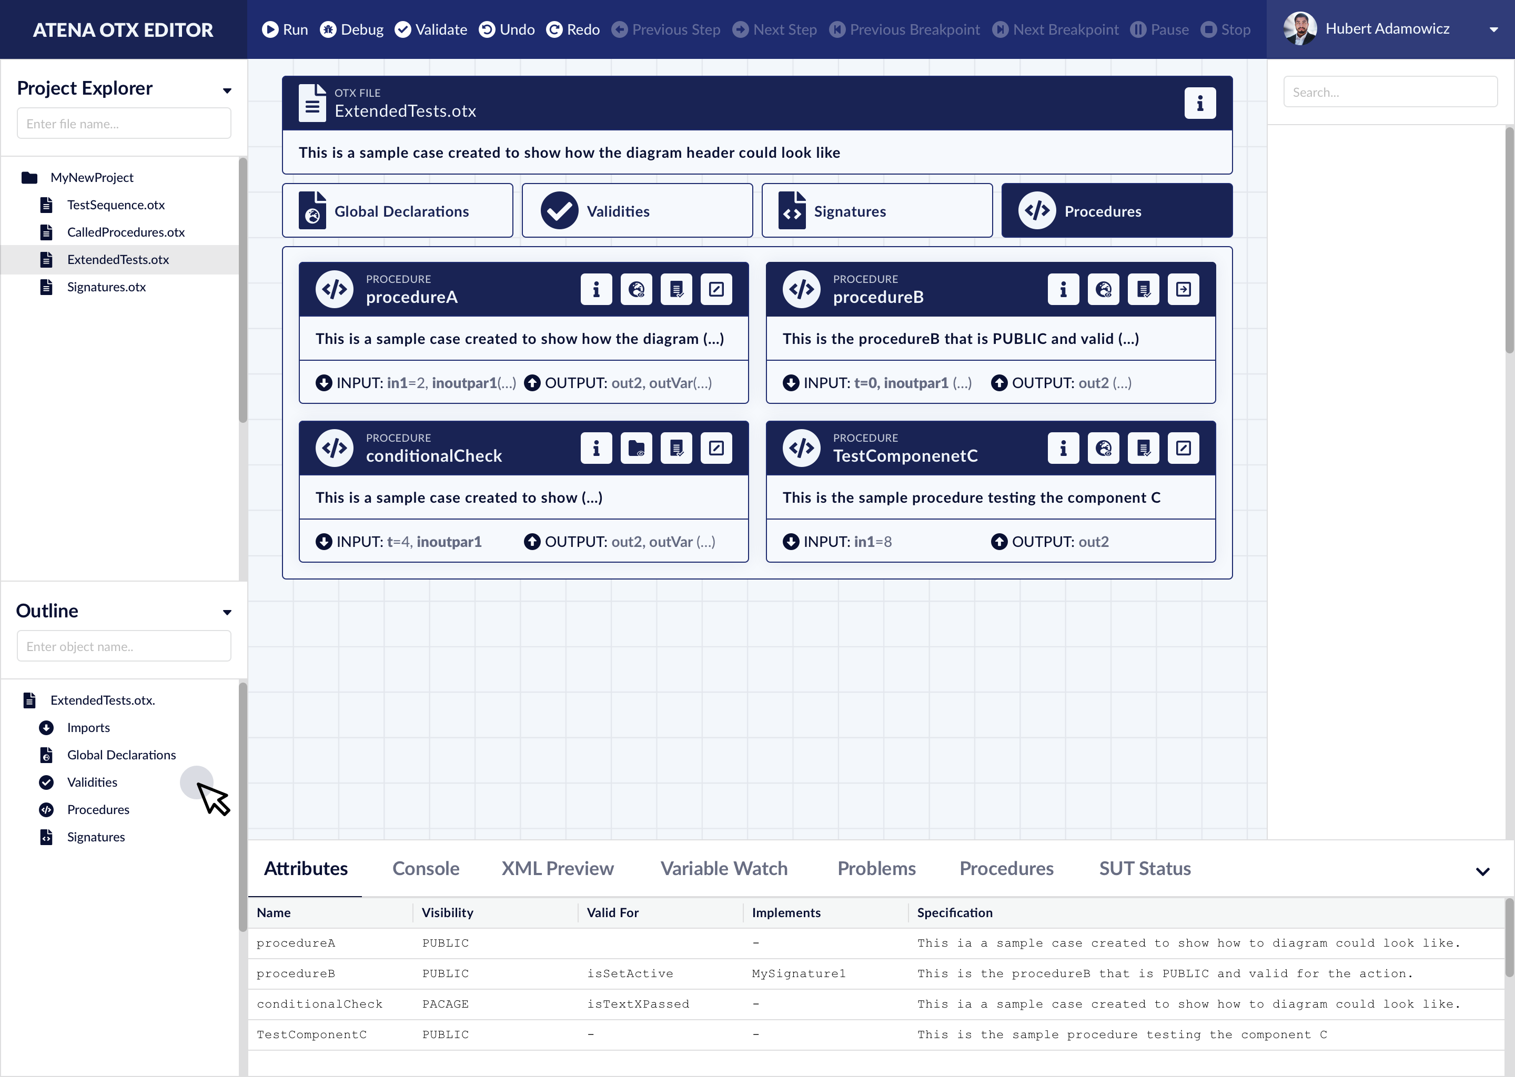Select the Procedures section button
The image size is (1515, 1077).
tap(1117, 211)
